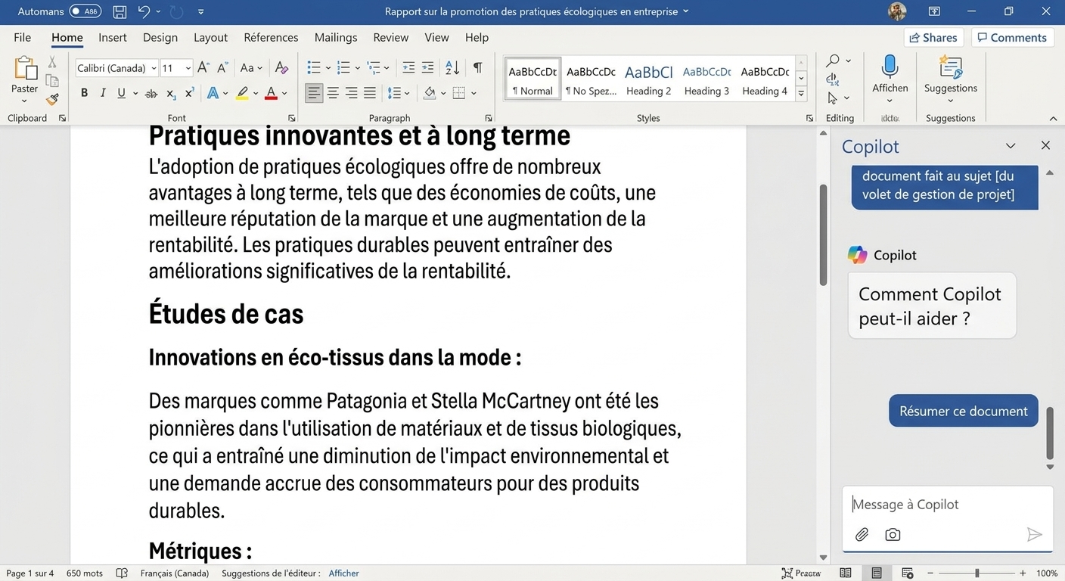Click the Focus mode button in status bar
The width and height of the screenshot is (1065, 581).
point(801,573)
